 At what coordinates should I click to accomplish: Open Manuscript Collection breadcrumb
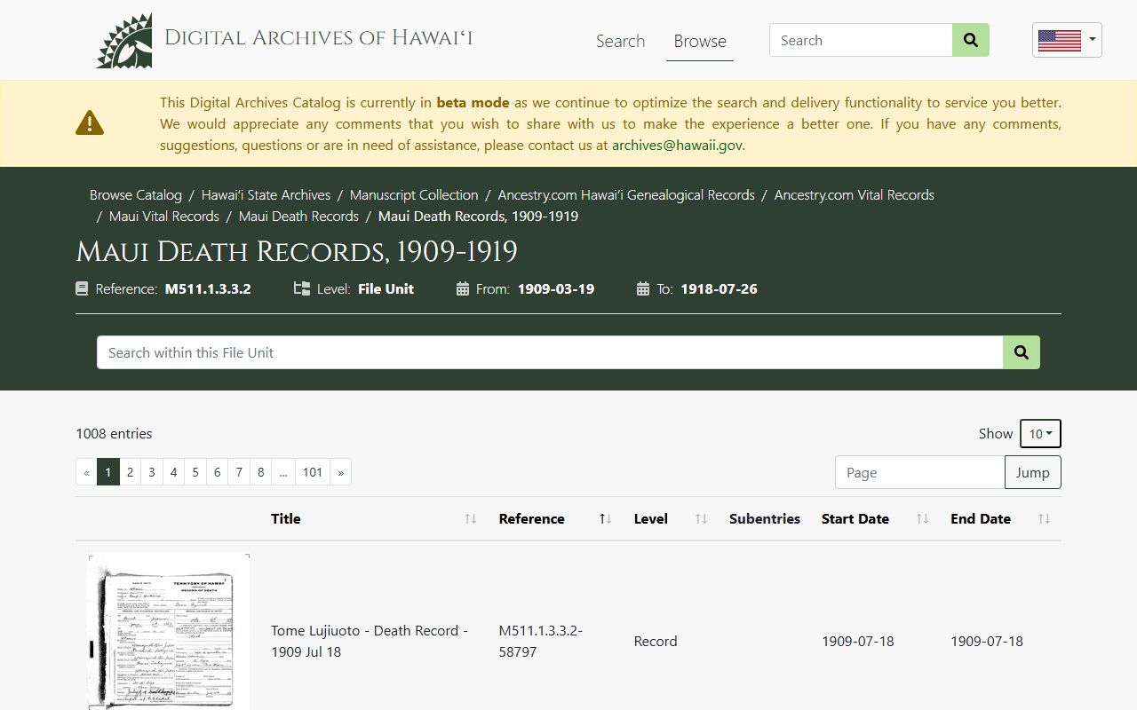pyautogui.click(x=414, y=194)
